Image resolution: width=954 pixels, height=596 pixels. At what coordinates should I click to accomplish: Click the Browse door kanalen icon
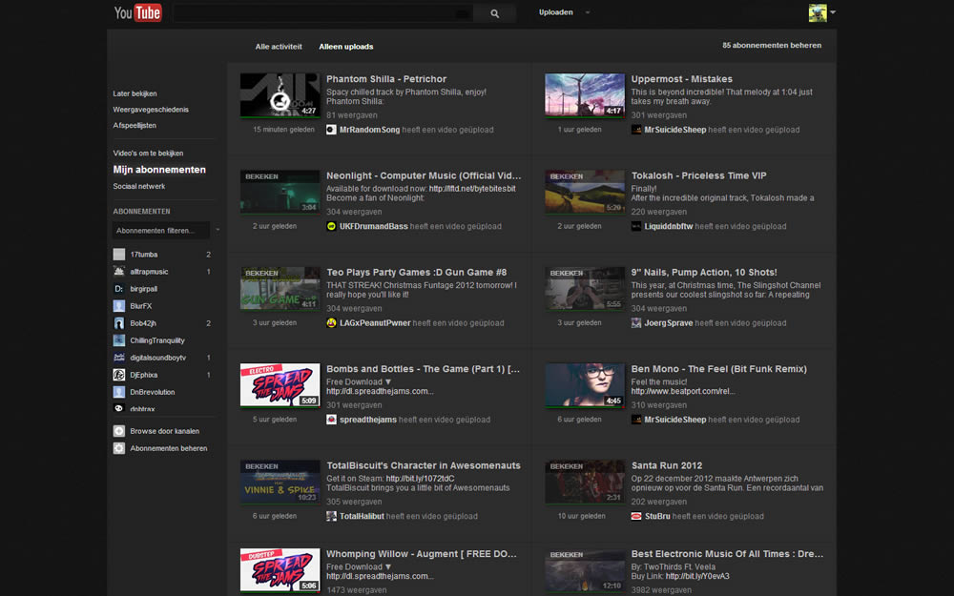pyautogui.click(x=118, y=430)
